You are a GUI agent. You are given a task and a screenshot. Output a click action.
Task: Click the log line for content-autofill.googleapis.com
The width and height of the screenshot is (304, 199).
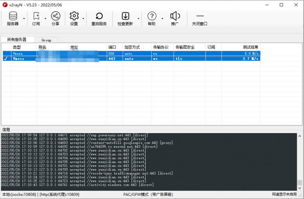pyautogui.click(x=87, y=143)
